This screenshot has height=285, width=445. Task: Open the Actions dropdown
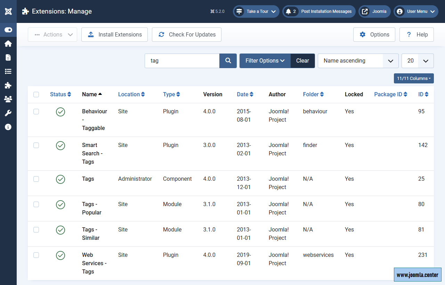52,35
